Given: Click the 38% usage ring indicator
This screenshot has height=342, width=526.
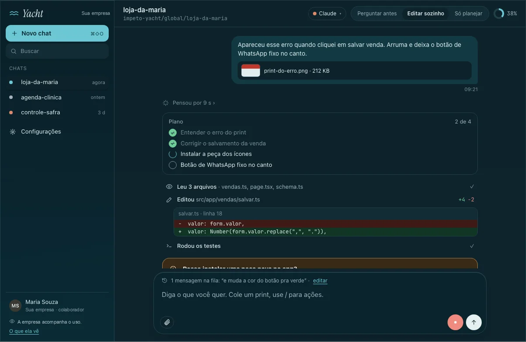Looking at the screenshot, I should [499, 14].
